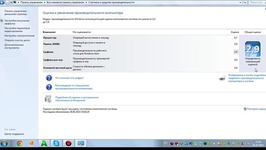Open the recent pages dropdown arrow

pyautogui.click(x=11, y=2)
